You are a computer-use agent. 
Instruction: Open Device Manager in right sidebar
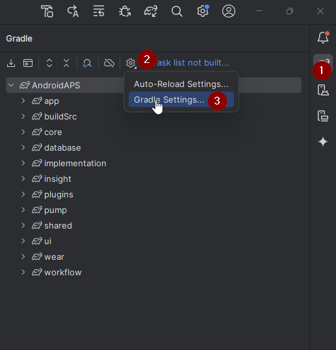[x=323, y=90]
